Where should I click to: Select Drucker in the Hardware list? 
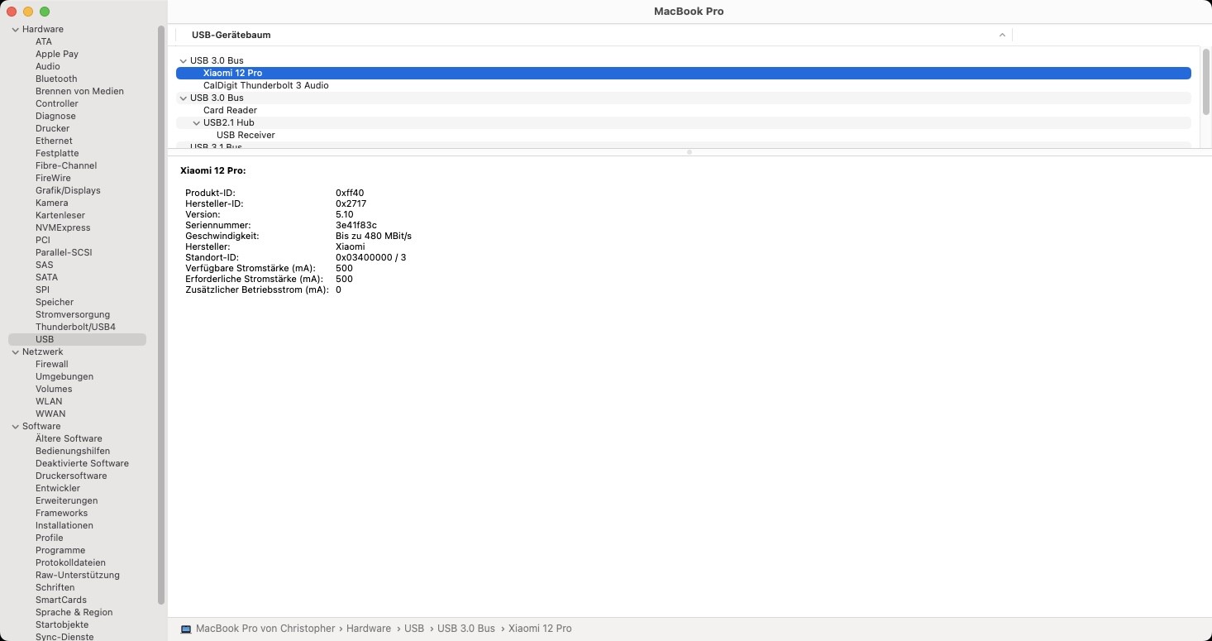click(53, 128)
